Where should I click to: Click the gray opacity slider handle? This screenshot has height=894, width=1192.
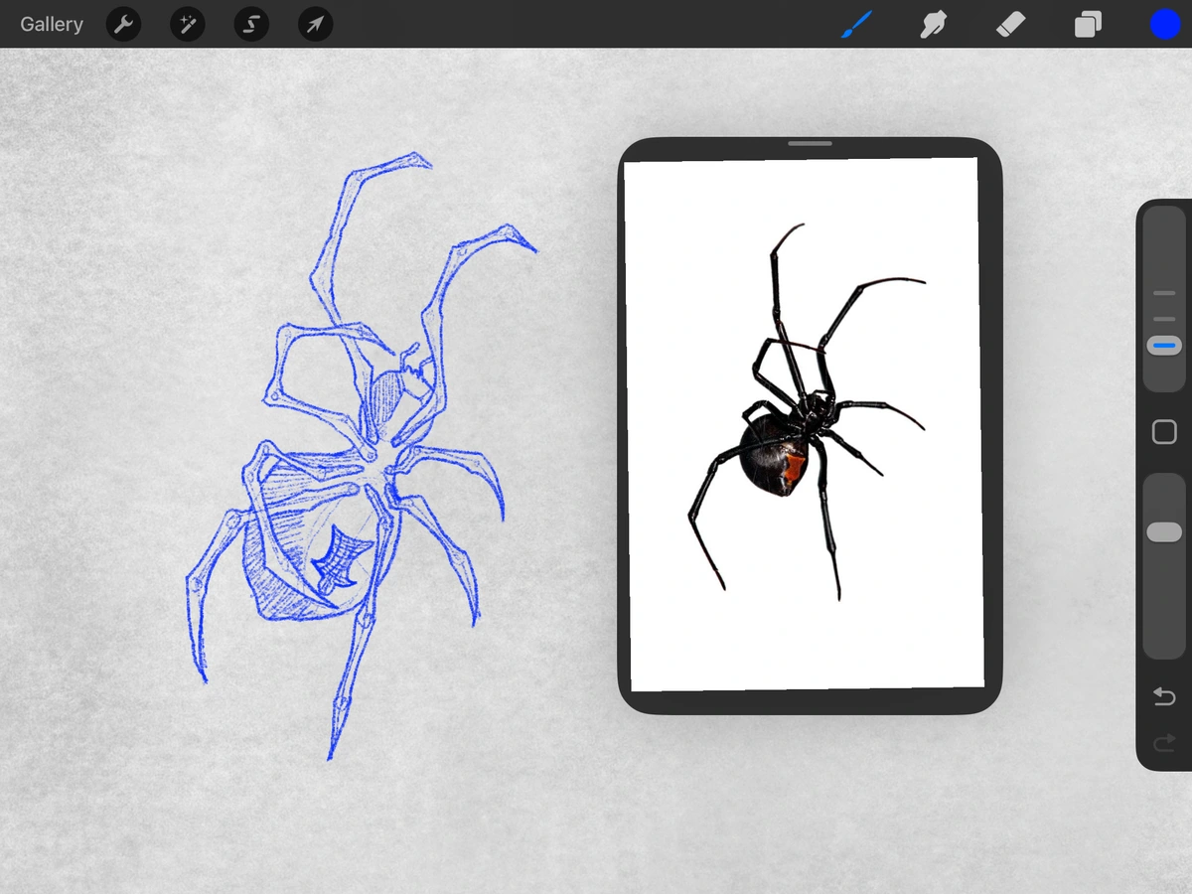(1163, 532)
